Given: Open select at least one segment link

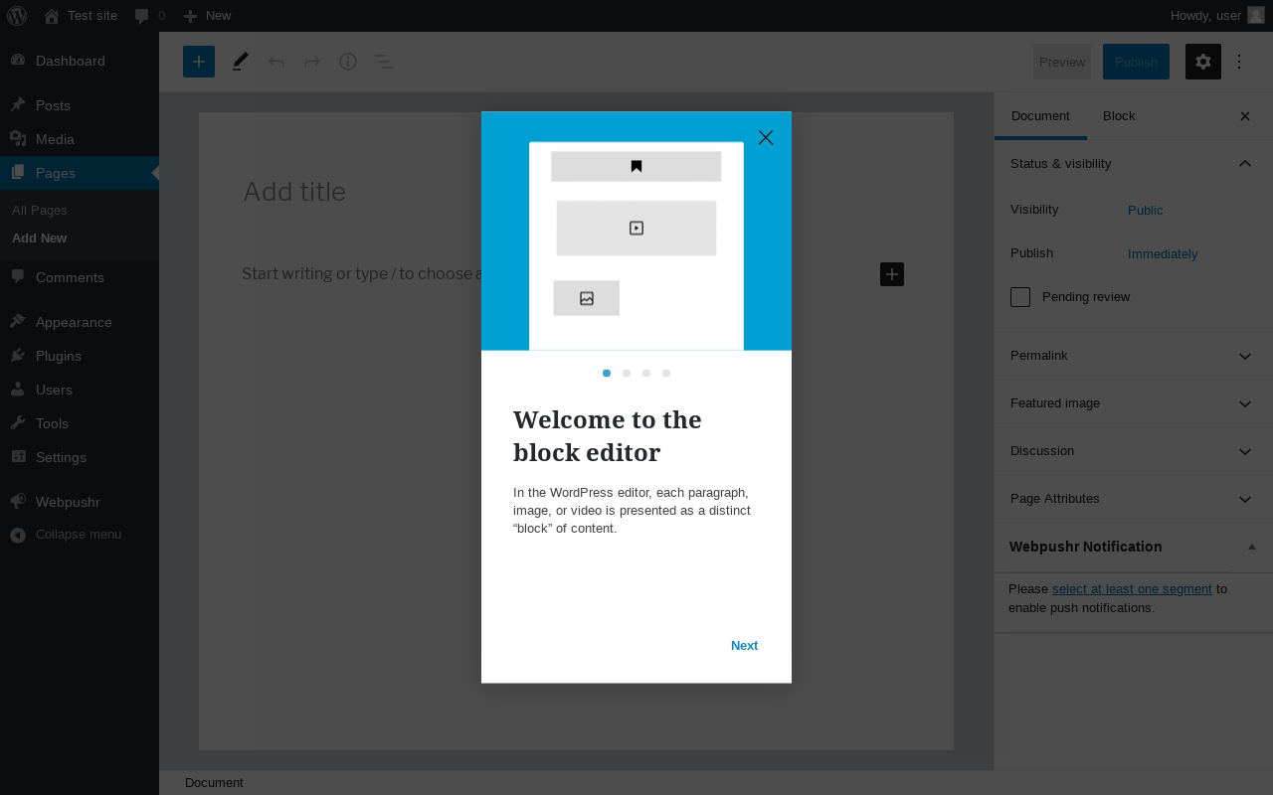Looking at the screenshot, I should pos(1132,589).
